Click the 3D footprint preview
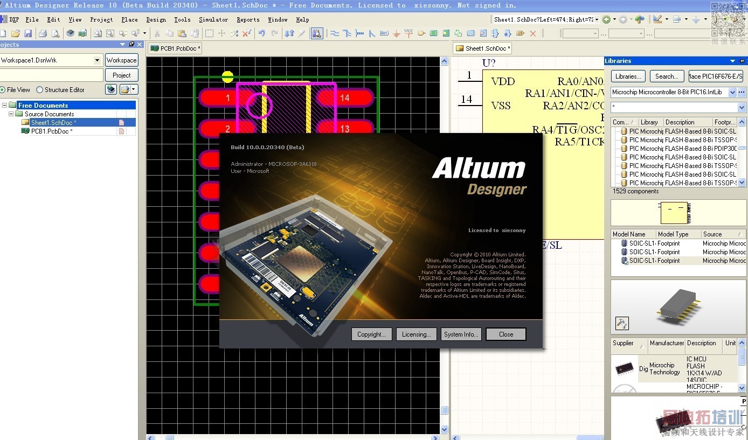 pos(678,308)
